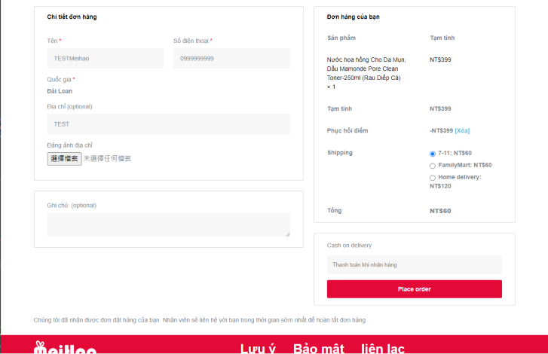
Task: Click the Meihao logo in footer
Action: (65, 348)
